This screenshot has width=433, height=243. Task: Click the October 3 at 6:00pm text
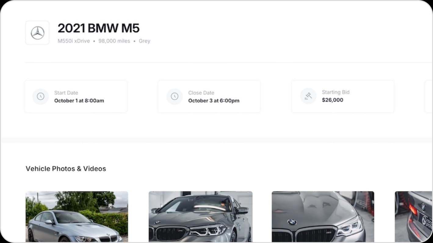(214, 100)
